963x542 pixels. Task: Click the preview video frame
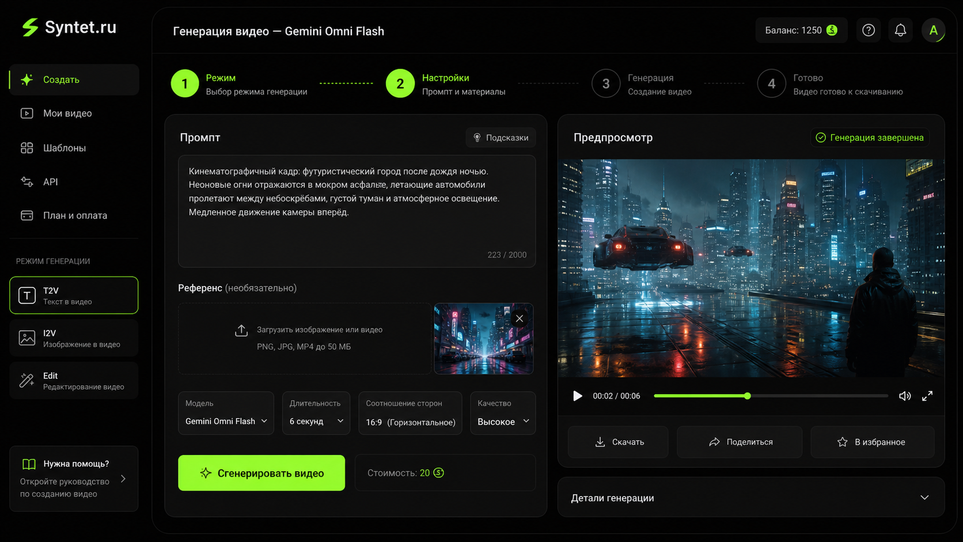tap(751, 268)
